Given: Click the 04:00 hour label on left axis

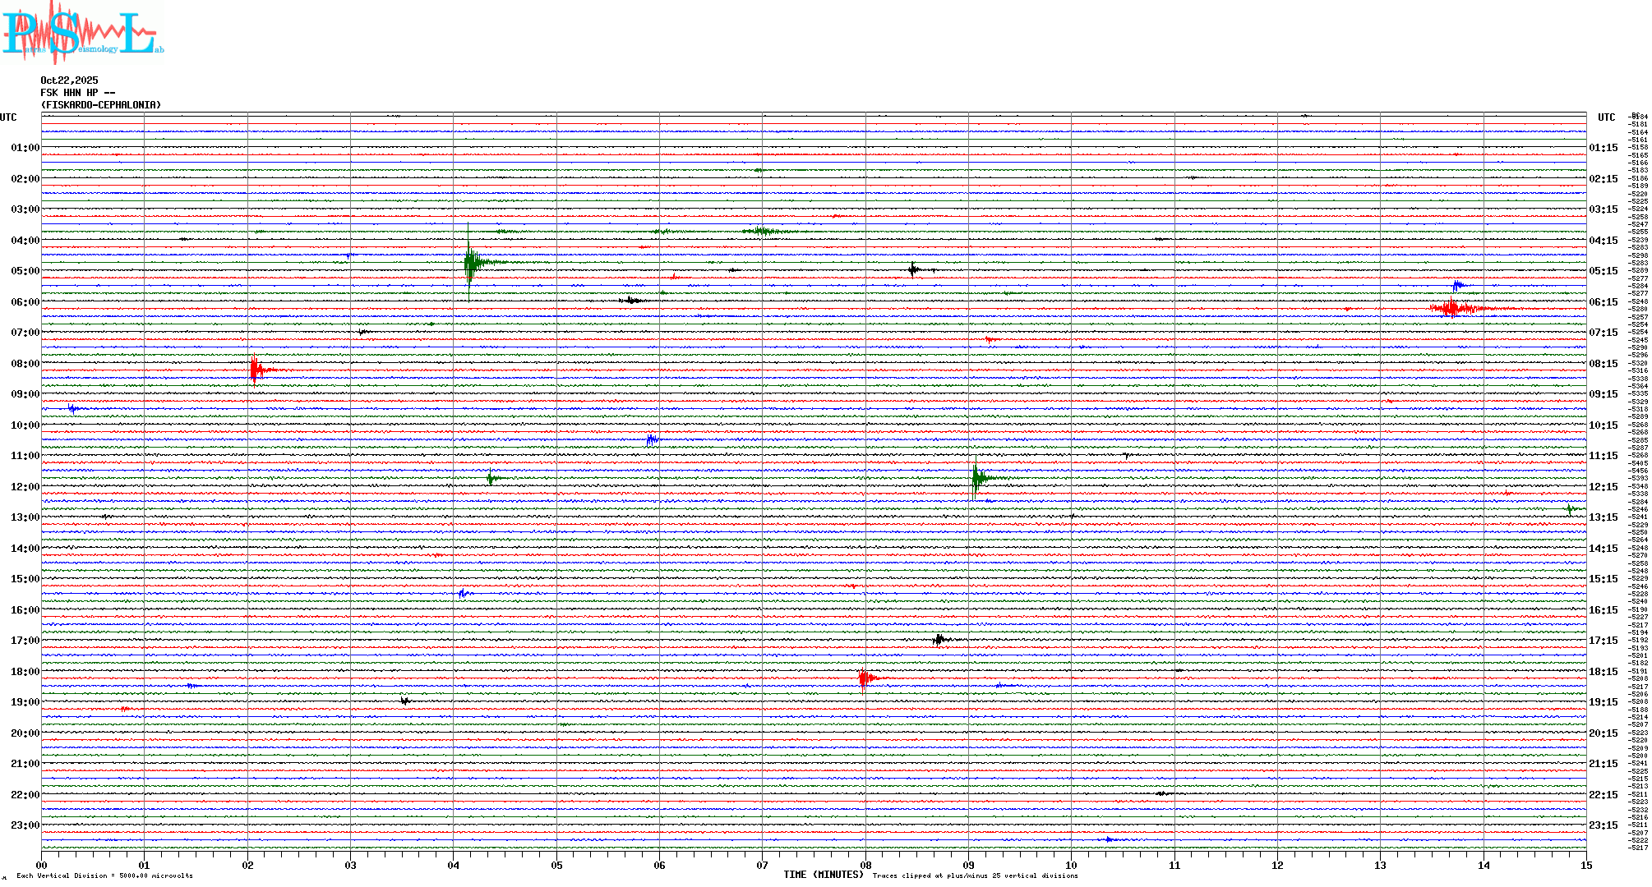Looking at the screenshot, I should pos(25,241).
